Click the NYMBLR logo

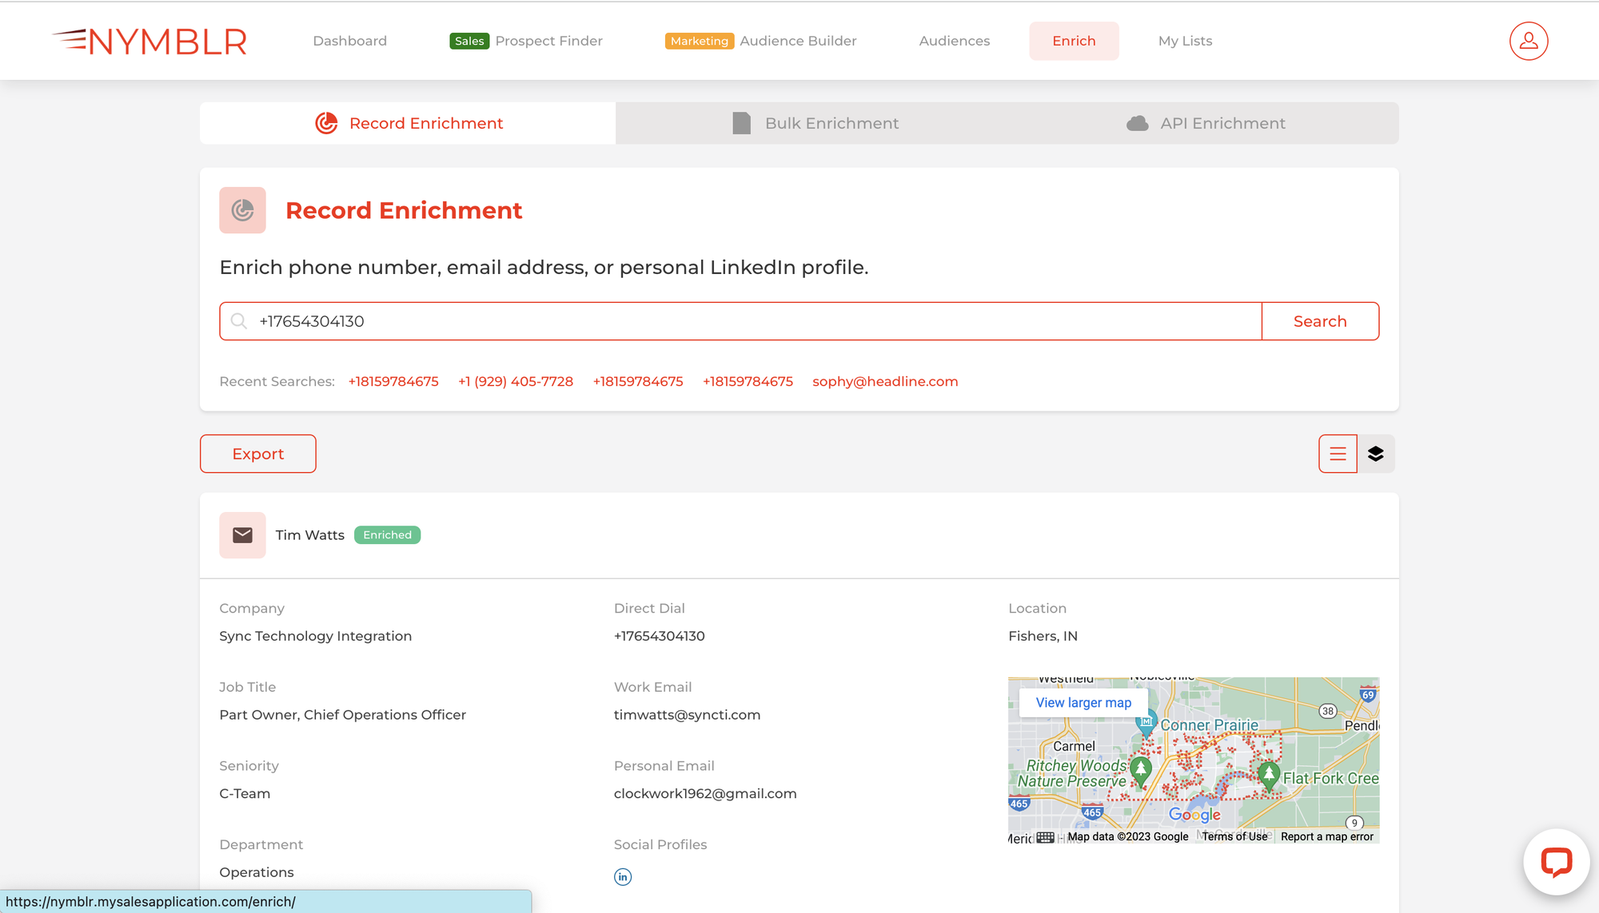(150, 41)
